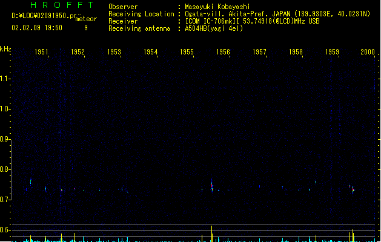The width and height of the screenshot is (381, 242).
Task: Click location text Ogata-vill. Akita-Pref. JAPAN
Action: tap(237, 14)
